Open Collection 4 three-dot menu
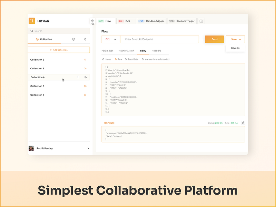 click(x=78, y=77)
